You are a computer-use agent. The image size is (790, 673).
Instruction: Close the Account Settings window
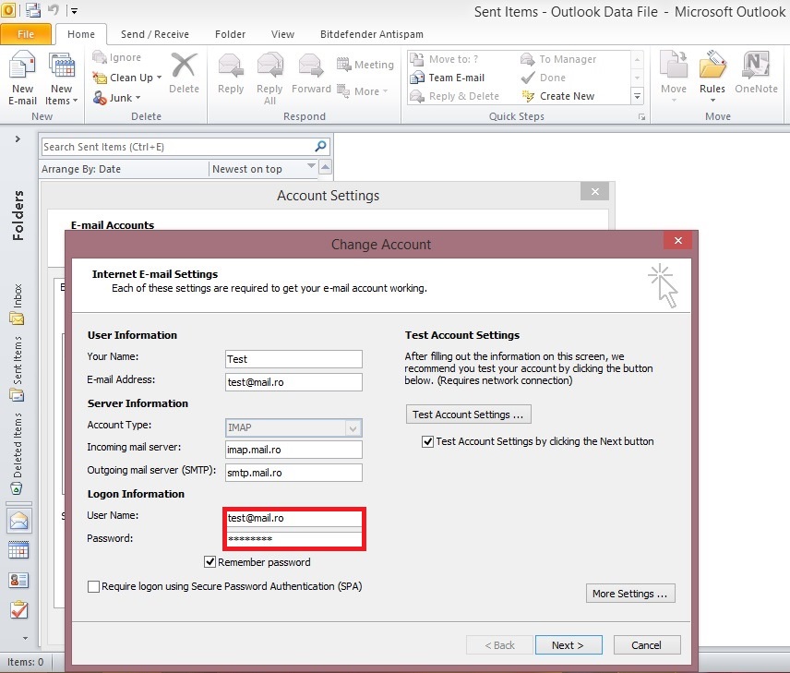595,192
